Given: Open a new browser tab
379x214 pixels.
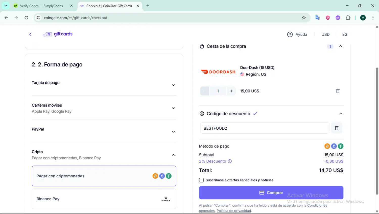Looking at the screenshot, I should (x=148, y=6).
